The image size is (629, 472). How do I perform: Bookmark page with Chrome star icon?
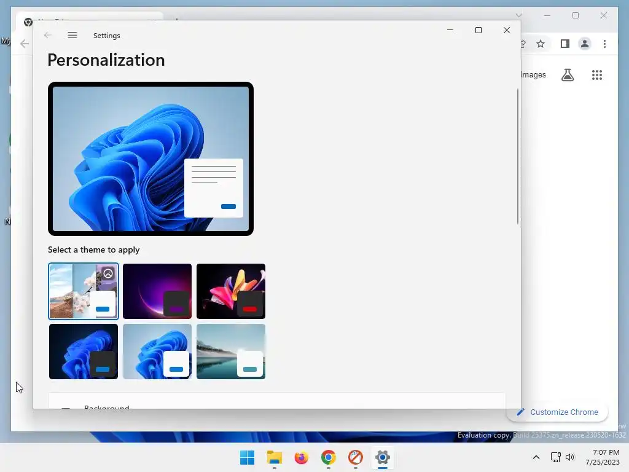tap(541, 44)
